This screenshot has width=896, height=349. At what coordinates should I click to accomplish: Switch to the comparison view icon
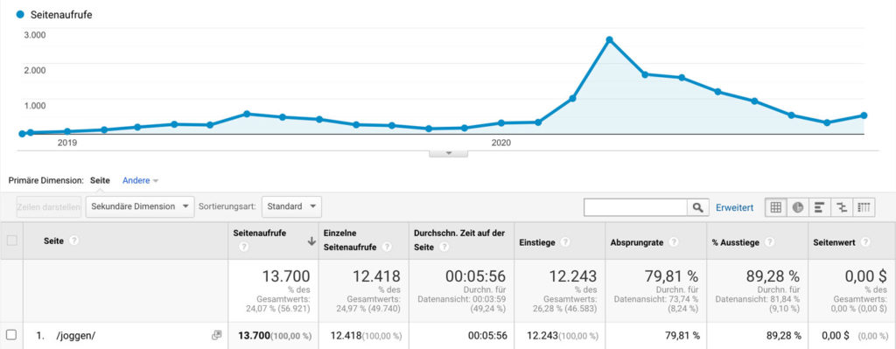(x=842, y=207)
